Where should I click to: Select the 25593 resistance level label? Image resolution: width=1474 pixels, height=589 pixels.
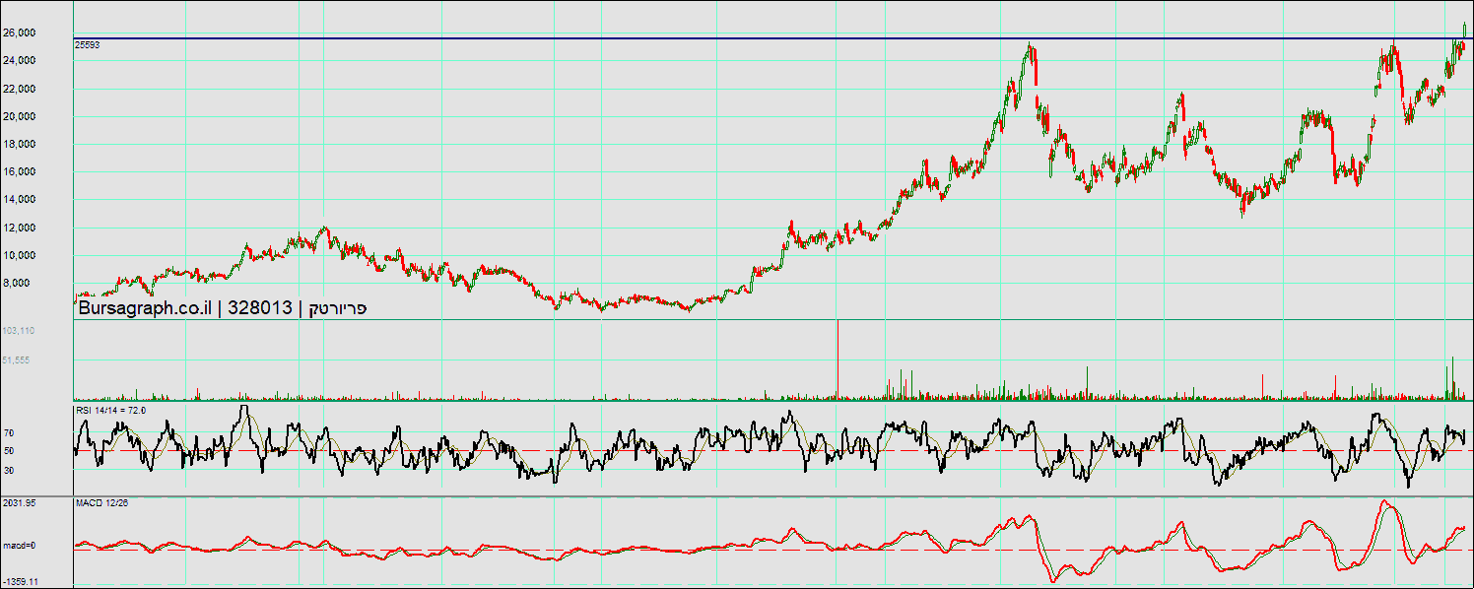[88, 45]
